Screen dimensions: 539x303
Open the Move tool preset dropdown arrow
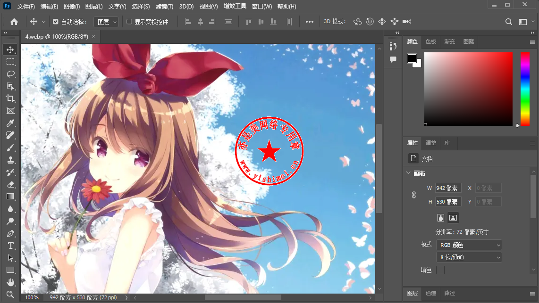click(x=43, y=22)
